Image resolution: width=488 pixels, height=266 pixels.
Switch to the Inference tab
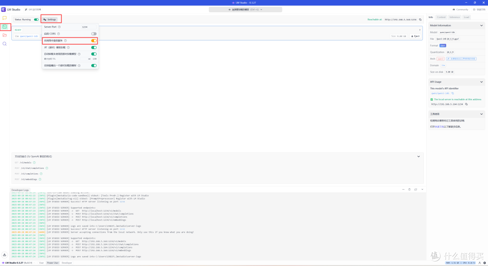[x=455, y=17]
